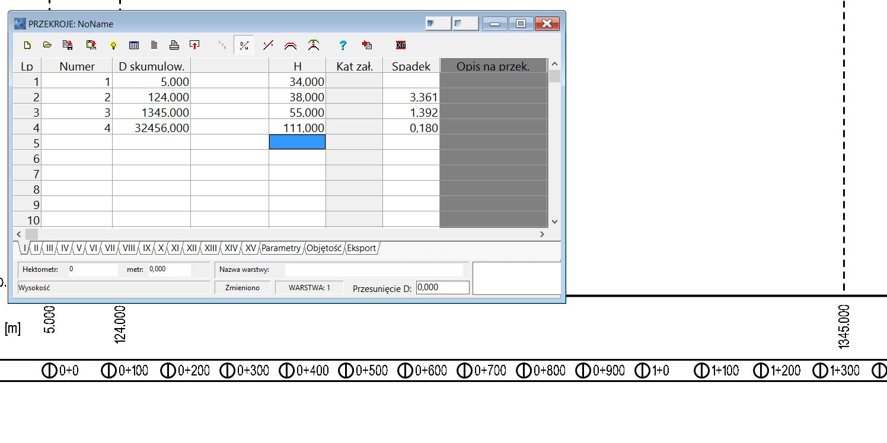Click row header 7

(27, 174)
